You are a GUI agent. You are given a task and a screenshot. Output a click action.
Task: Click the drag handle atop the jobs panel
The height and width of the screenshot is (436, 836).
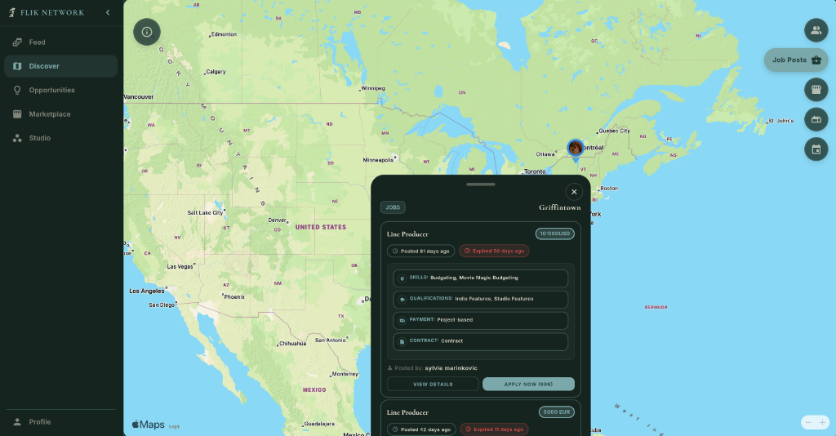tap(480, 185)
